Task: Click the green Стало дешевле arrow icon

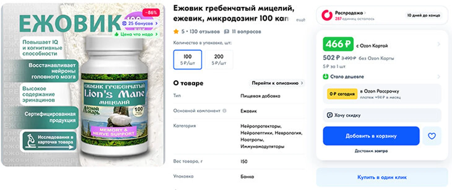Action: tap(325, 76)
